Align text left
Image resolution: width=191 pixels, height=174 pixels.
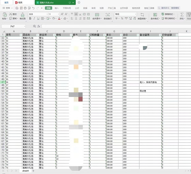point(72,18)
